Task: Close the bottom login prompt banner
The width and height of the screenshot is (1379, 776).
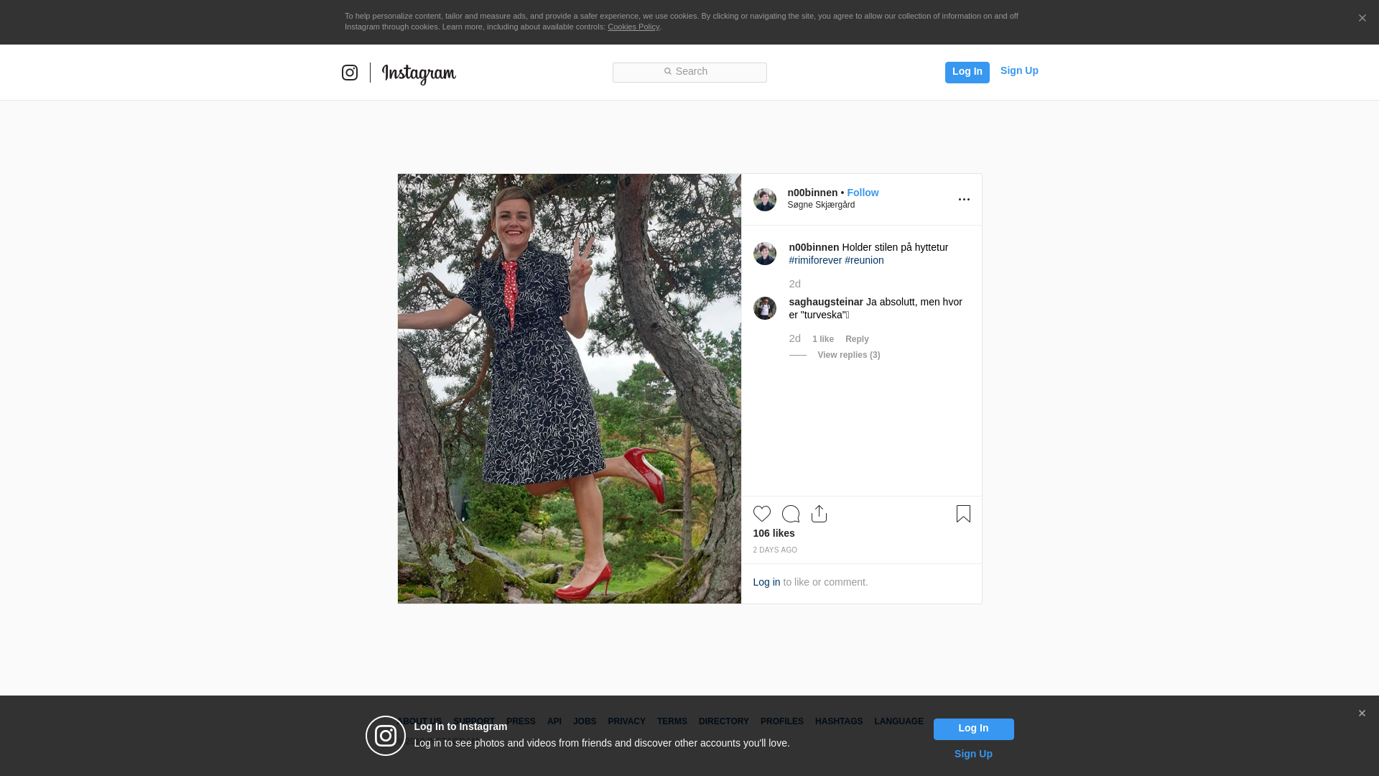Action: [1362, 713]
